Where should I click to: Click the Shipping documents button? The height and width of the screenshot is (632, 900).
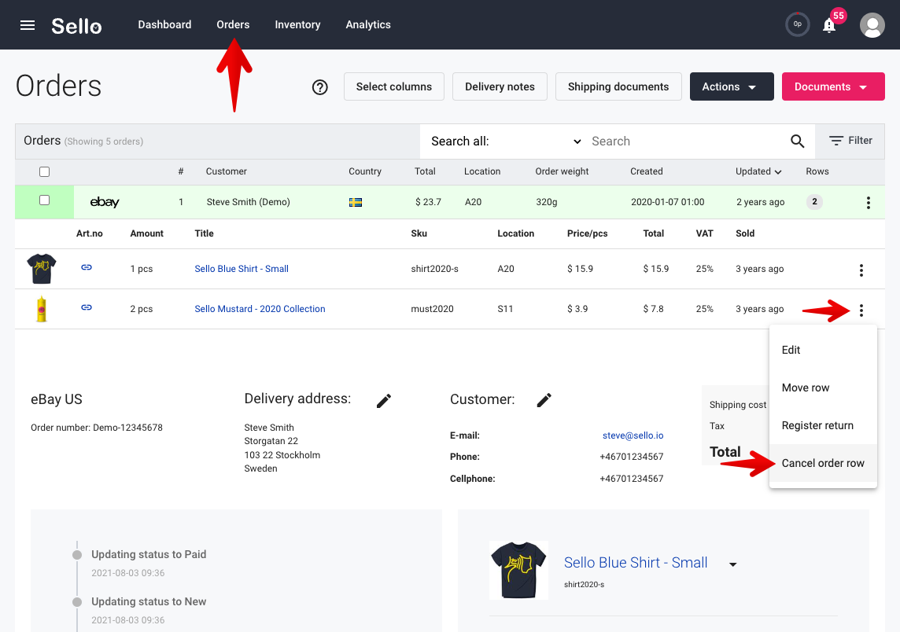tap(618, 86)
